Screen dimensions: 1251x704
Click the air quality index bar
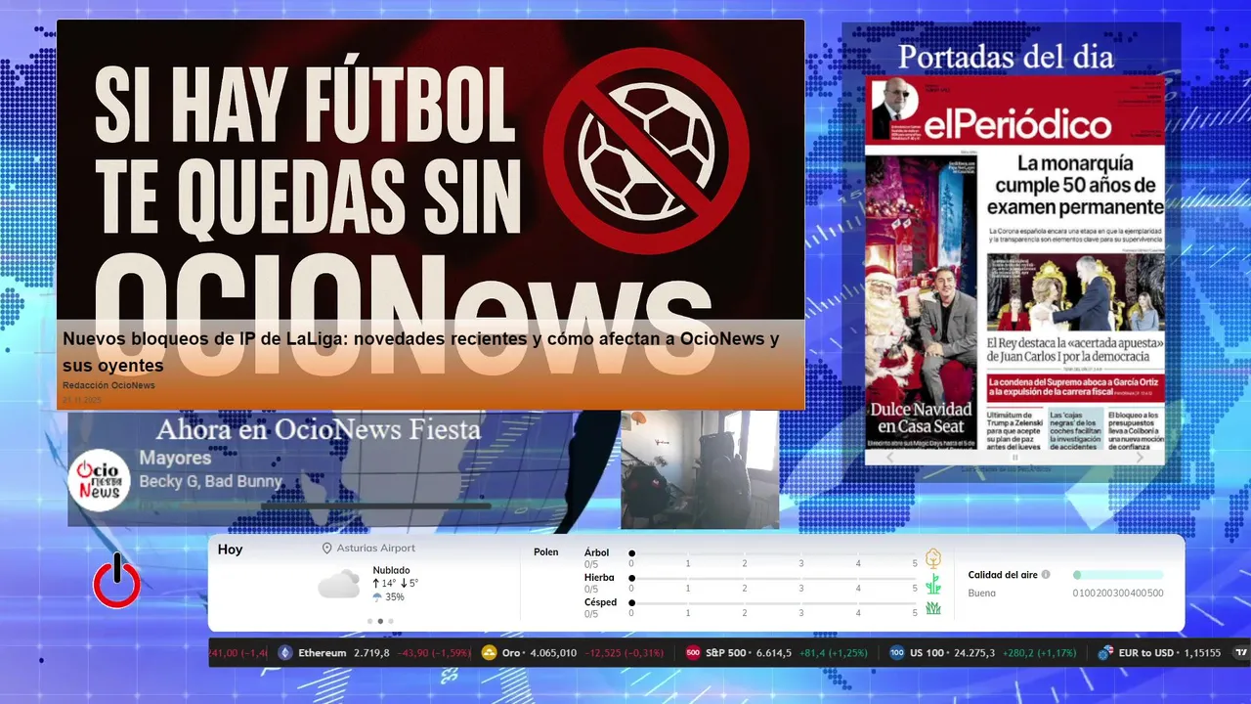click(1118, 575)
